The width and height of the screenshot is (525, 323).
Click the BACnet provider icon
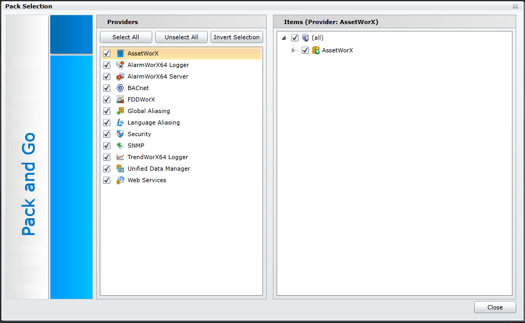(x=120, y=88)
